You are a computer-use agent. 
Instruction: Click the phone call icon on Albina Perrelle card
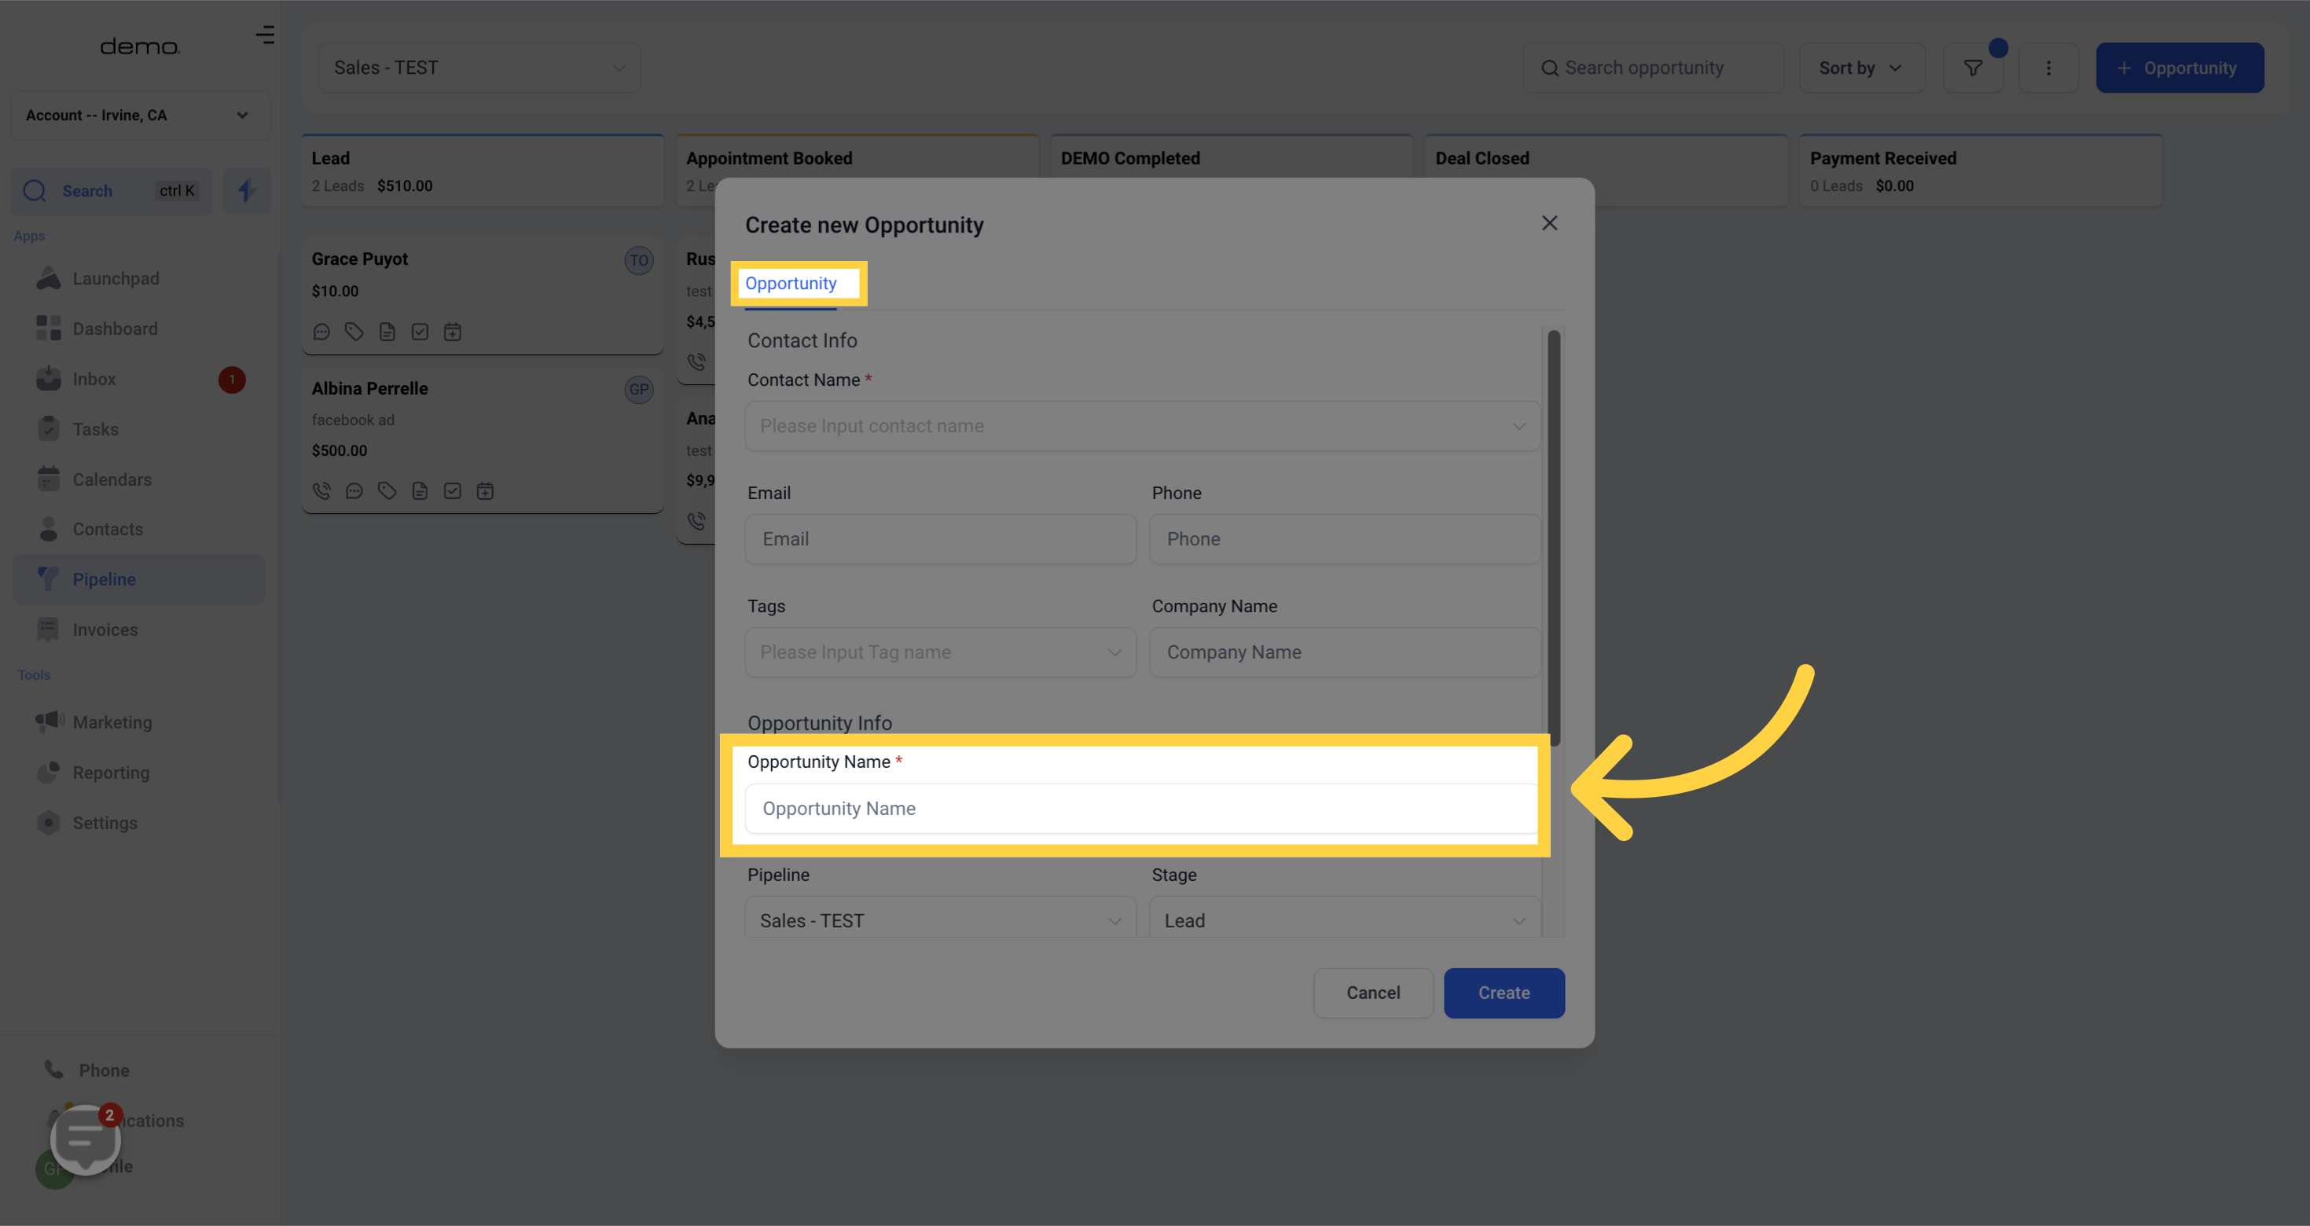[x=322, y=490]
